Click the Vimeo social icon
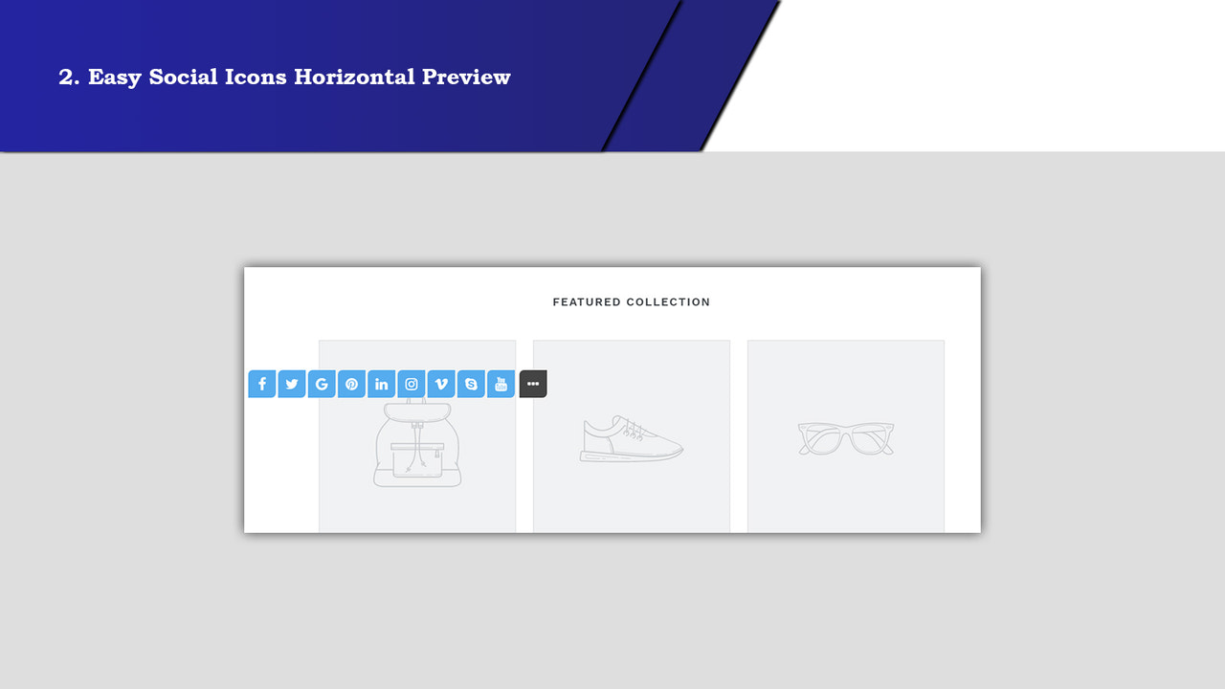The width and height of the screenshot is (1225, 689). 440,384
